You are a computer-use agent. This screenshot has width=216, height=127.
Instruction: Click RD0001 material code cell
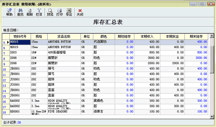[20, 112]
